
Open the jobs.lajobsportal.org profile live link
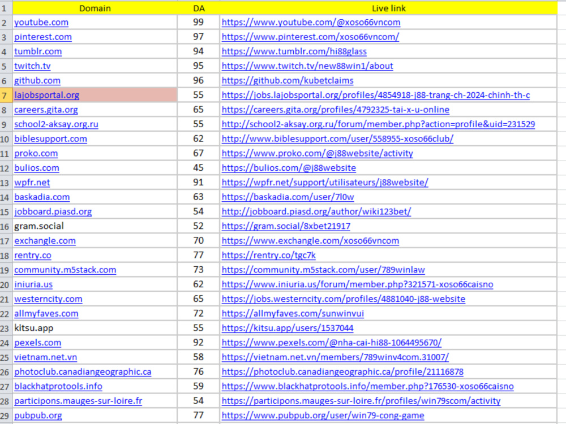coord(376,95)
